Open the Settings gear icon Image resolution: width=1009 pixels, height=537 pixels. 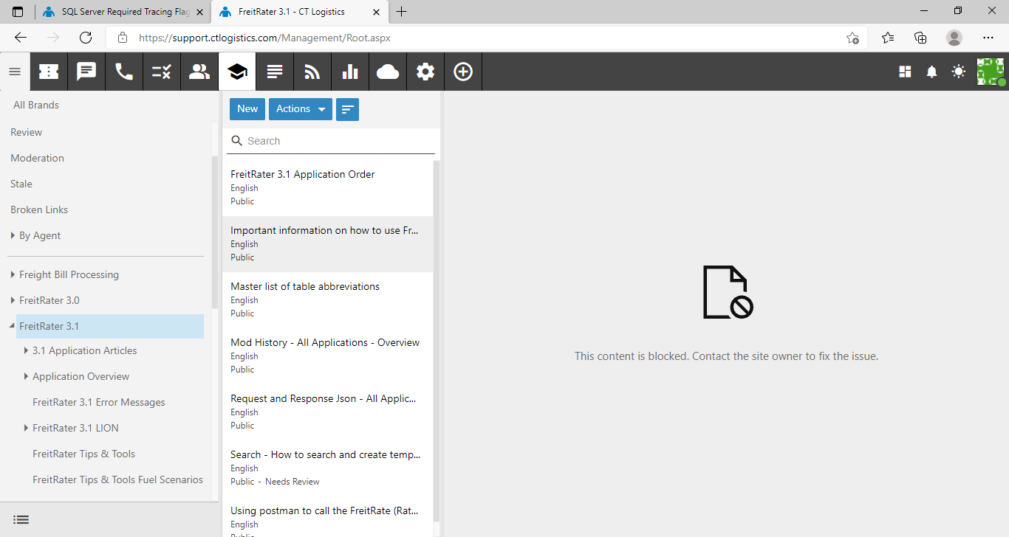(425, 72)
